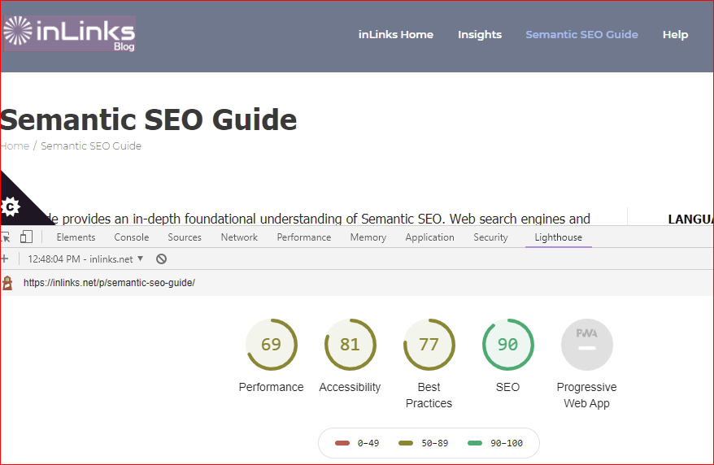Click the Progressive Web App label
This screenshot has width=714, height=465.
[586, 395]
